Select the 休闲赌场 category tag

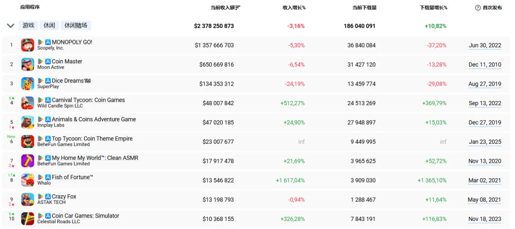(x=76, y=26)
